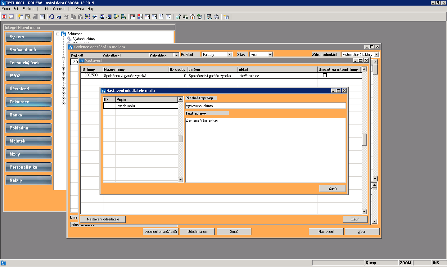The image size is (447, 267).
Task: Click the pencil edit icon in toolbar
Action: pyautogui.click(x=28, y=17)
